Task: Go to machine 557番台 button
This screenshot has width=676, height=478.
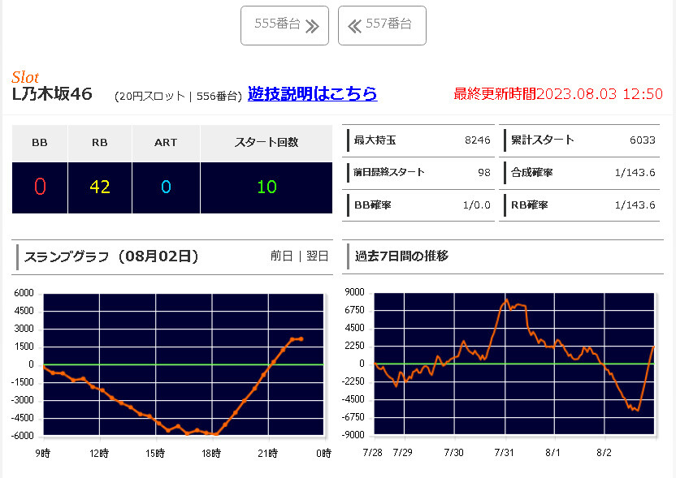Action: pos(382,25)
